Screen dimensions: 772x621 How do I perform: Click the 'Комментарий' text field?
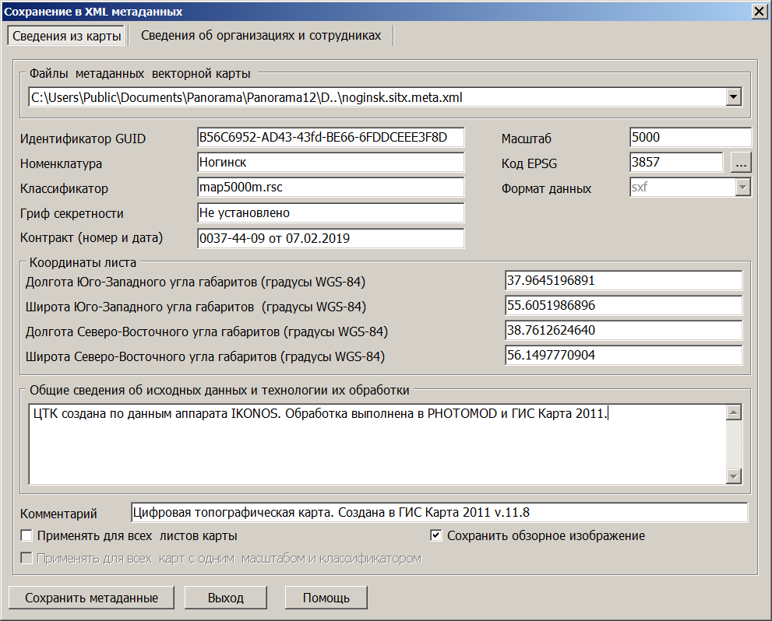pyautogui.click(x=439, y=513)
